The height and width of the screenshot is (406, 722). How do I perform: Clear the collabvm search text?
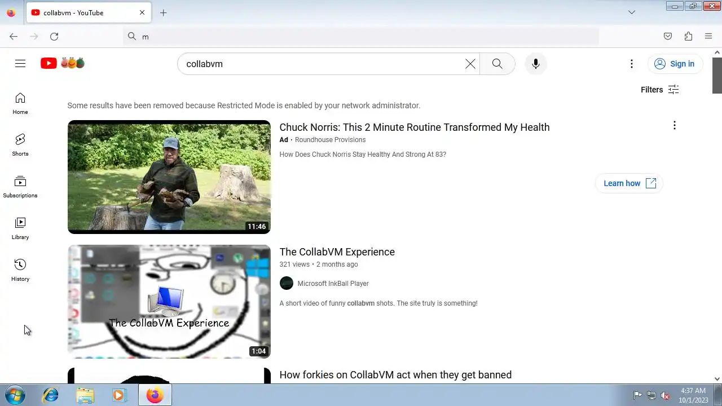coord(470,64)
